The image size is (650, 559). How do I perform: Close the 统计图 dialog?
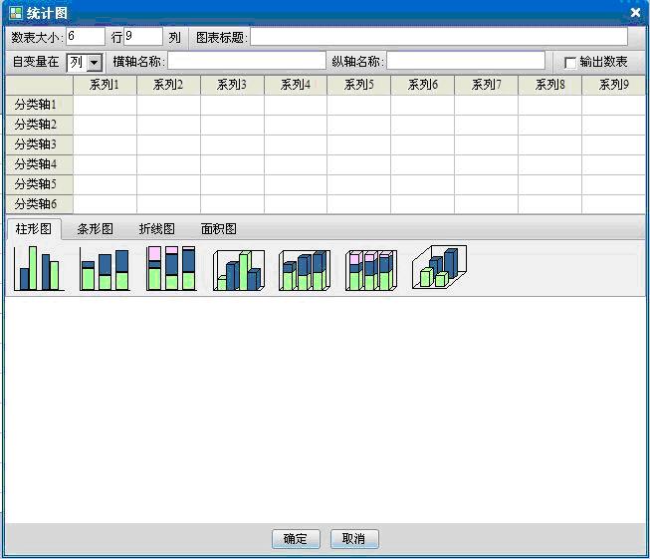(x=635, y=13)
